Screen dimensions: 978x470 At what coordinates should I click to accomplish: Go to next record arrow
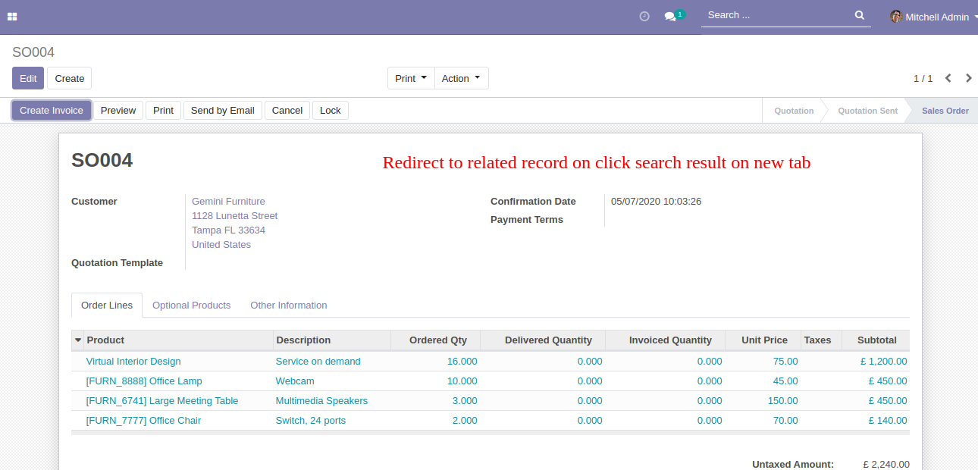coord(968,78)
